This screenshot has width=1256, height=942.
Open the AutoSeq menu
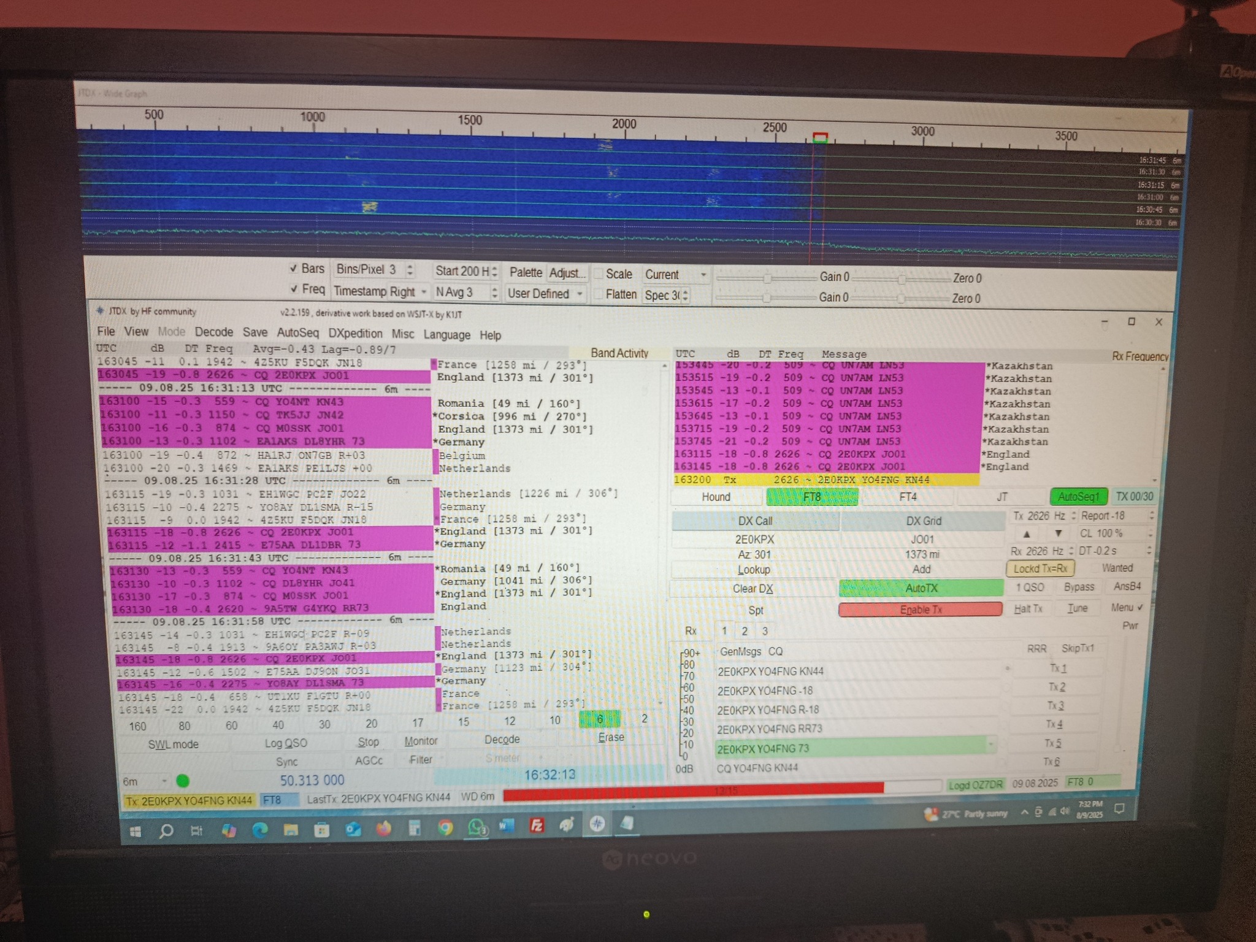point(297,332)
